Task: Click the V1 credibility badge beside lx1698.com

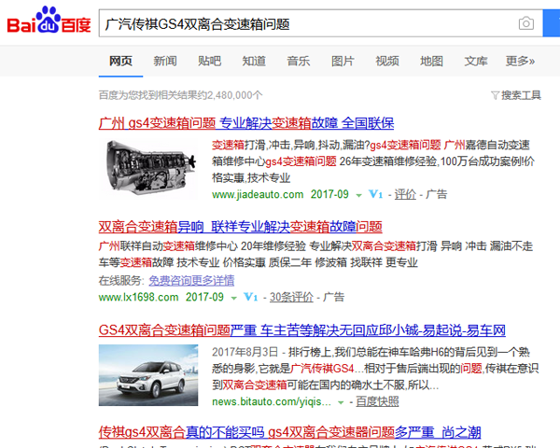Action: (x=250, y=298)
